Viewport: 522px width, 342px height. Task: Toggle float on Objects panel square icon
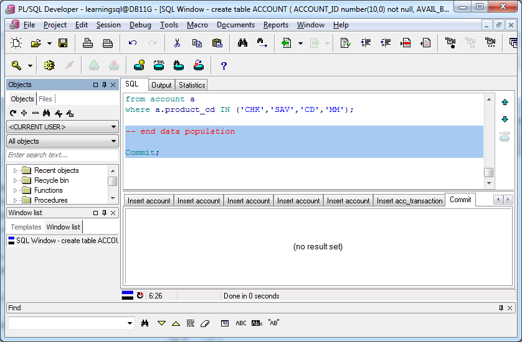click(x=95, y=85)
